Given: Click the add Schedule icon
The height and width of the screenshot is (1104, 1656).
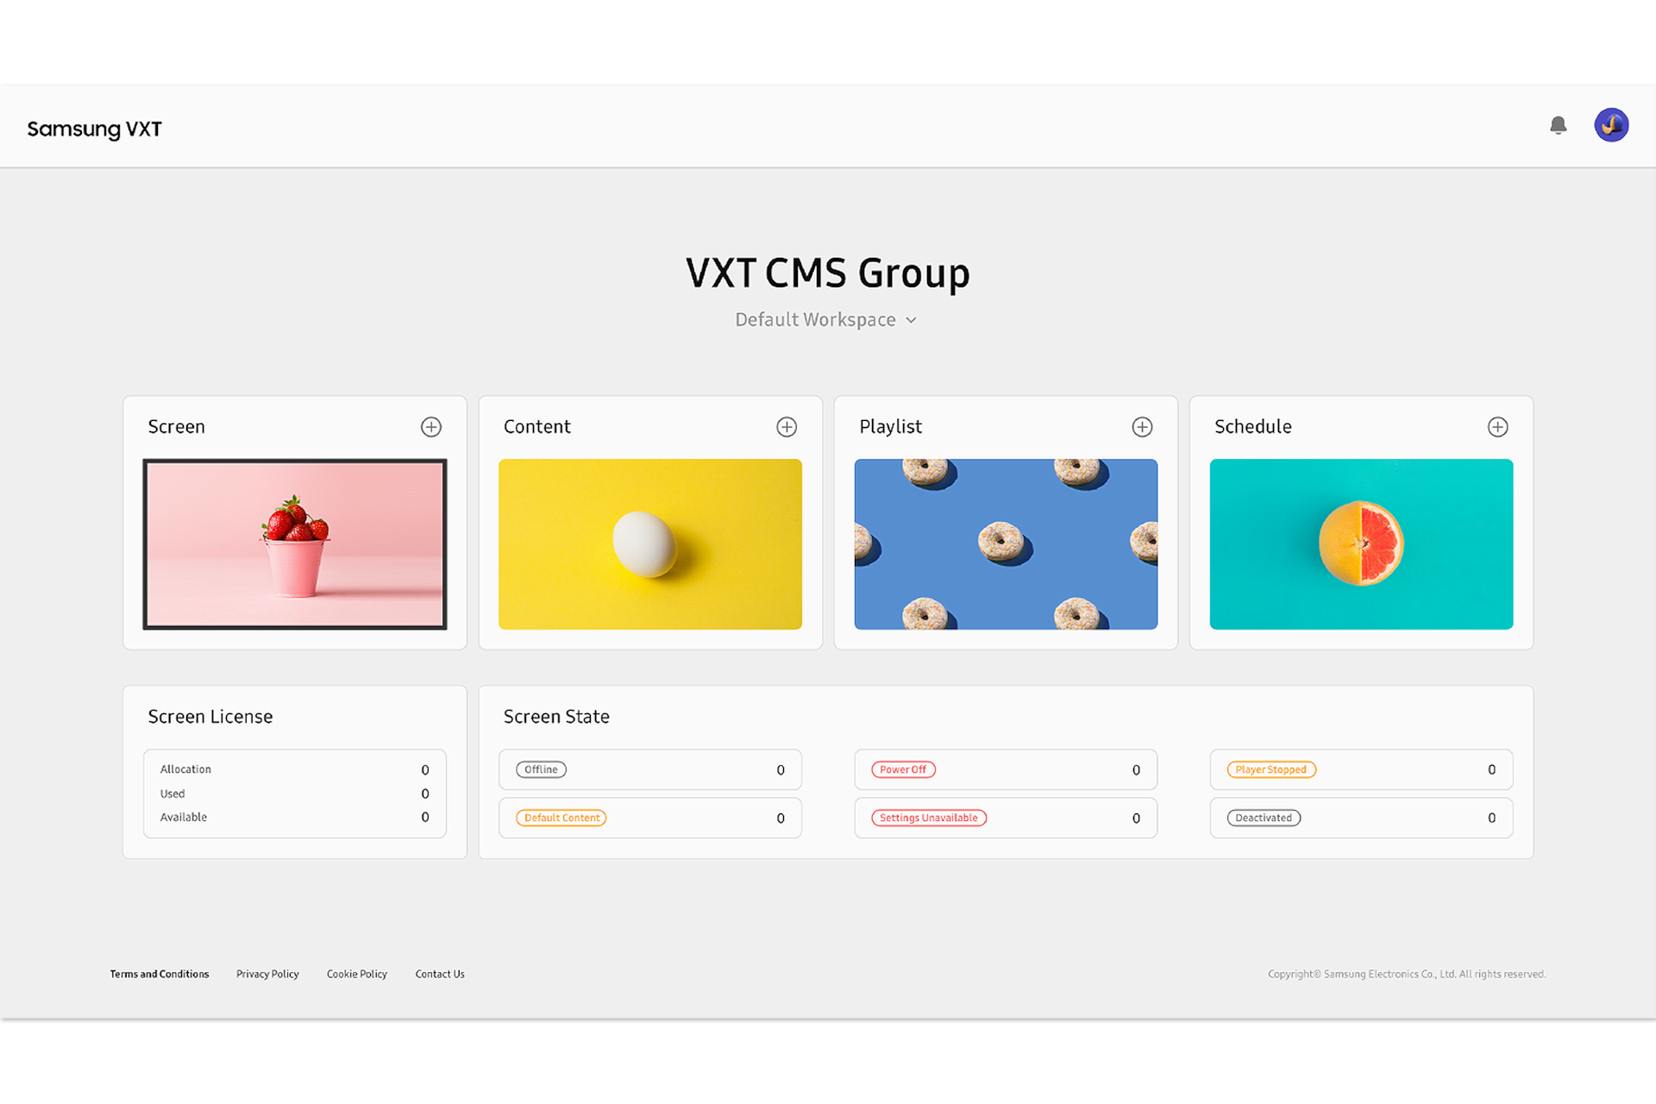Looking at the screenshot, I should (1497, 428).
